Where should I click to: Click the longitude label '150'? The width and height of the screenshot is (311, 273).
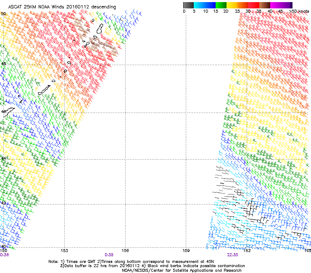click(4, 251)
